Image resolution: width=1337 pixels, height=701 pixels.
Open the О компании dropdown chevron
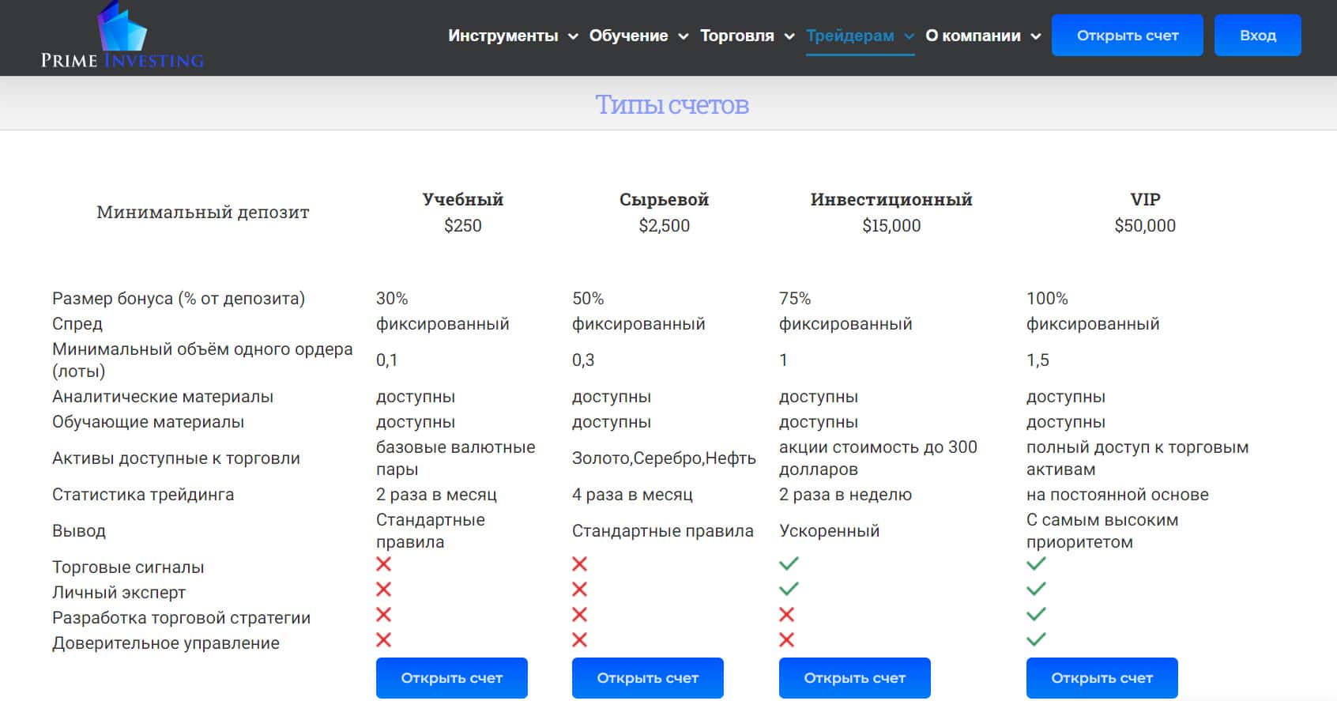coord(1036,36)
